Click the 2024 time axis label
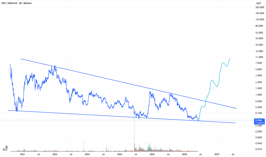The height and width of the screenshot is (157, 266). tap(120, 154)
